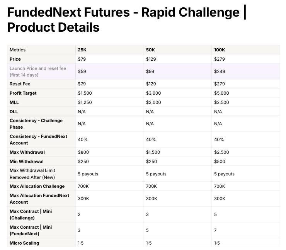Click the Launch Price and reset fee label
Image resolution: width=286 pixels, height=250 pixels.
[38, 71]
